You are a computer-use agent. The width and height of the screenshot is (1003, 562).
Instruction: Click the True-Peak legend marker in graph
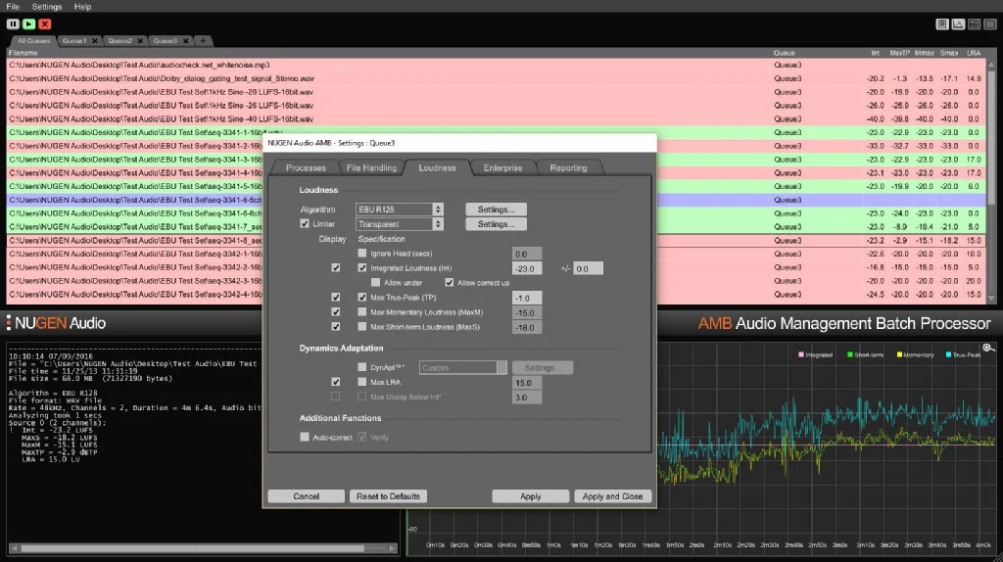[x=948, y=354]
